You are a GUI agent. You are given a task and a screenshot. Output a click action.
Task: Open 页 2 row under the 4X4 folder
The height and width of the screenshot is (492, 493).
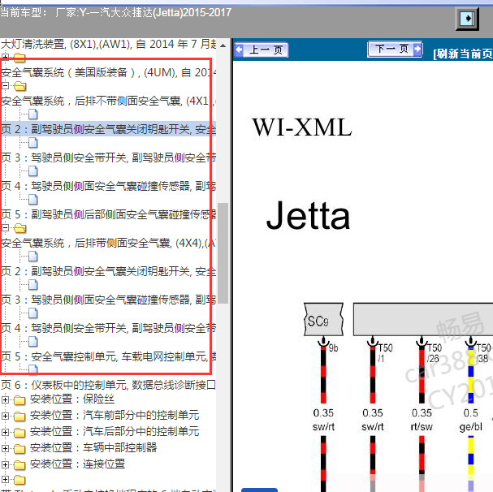108,271
